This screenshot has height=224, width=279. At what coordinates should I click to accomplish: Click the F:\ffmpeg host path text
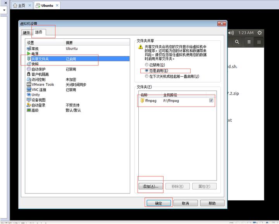click(x=171, y=101)
